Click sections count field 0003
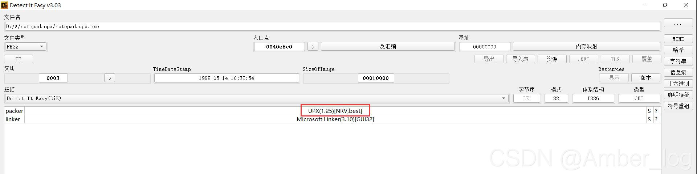This screenshot has height=174, width=697. pos(53,78)
